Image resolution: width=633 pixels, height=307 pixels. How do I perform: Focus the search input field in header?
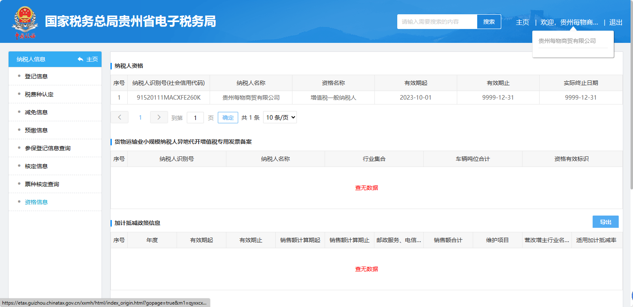click(437, 22)
